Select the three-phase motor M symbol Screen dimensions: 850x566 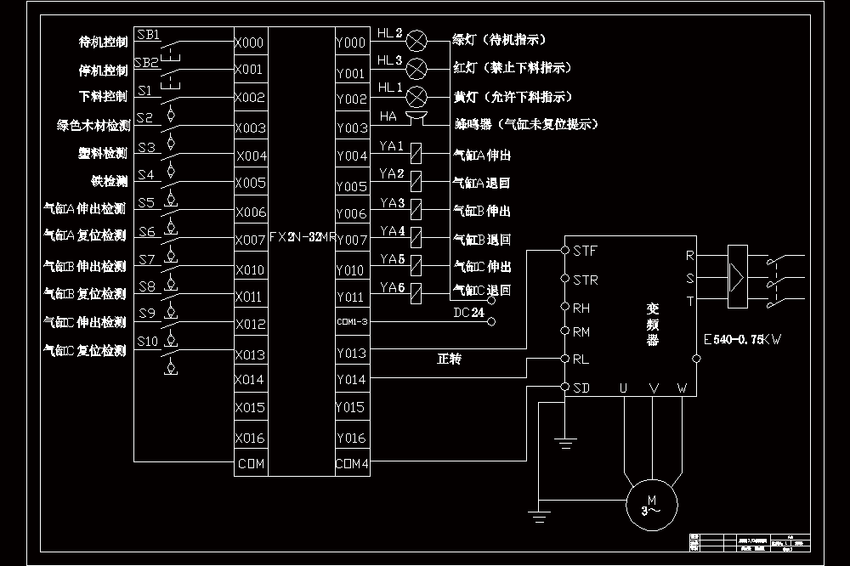(x=652, y=506)
